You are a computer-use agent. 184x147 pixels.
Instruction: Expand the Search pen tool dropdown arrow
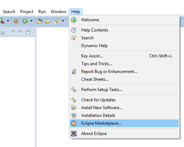(x=63, y=21)
